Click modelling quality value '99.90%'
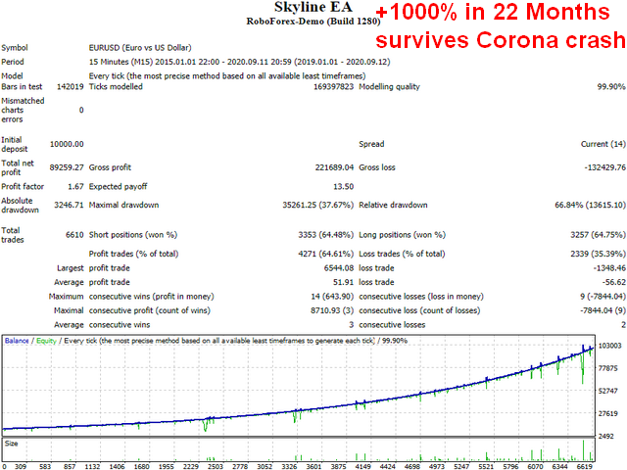Viewport: 627px width, 470px height. click(611, 87)
